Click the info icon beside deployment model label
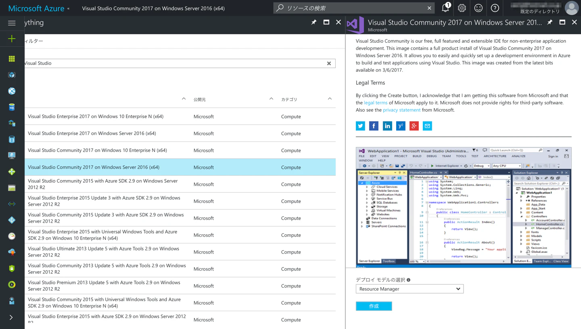The image size is (581, 329). click(x=409, y=280)
